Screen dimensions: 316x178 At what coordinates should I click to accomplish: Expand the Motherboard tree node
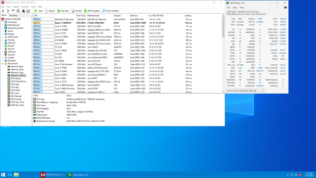coord(2,25)
